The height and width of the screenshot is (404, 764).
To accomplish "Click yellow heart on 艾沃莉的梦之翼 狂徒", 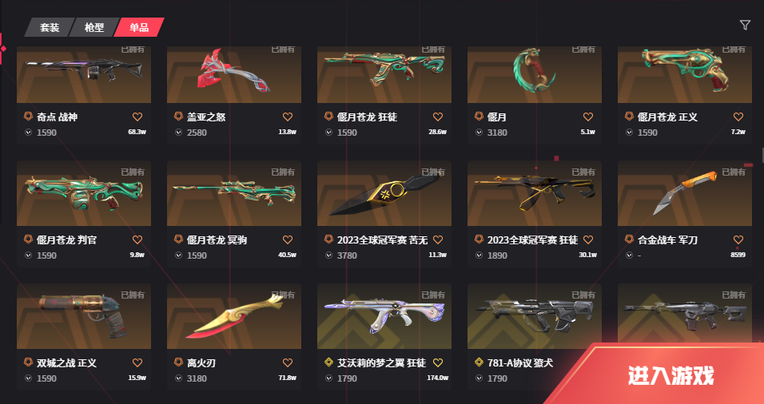I will point(438,362).
